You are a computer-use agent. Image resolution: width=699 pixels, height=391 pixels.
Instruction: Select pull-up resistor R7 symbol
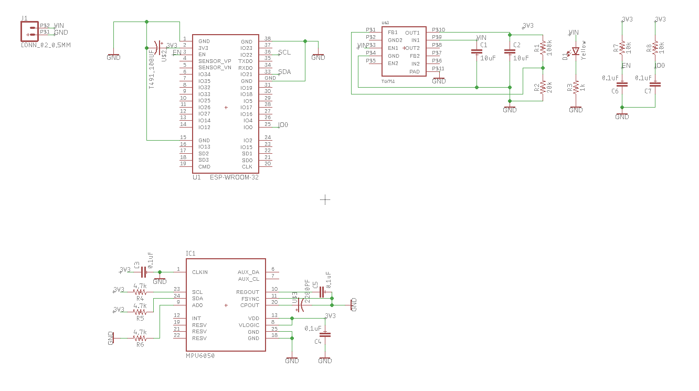[622, 48]
